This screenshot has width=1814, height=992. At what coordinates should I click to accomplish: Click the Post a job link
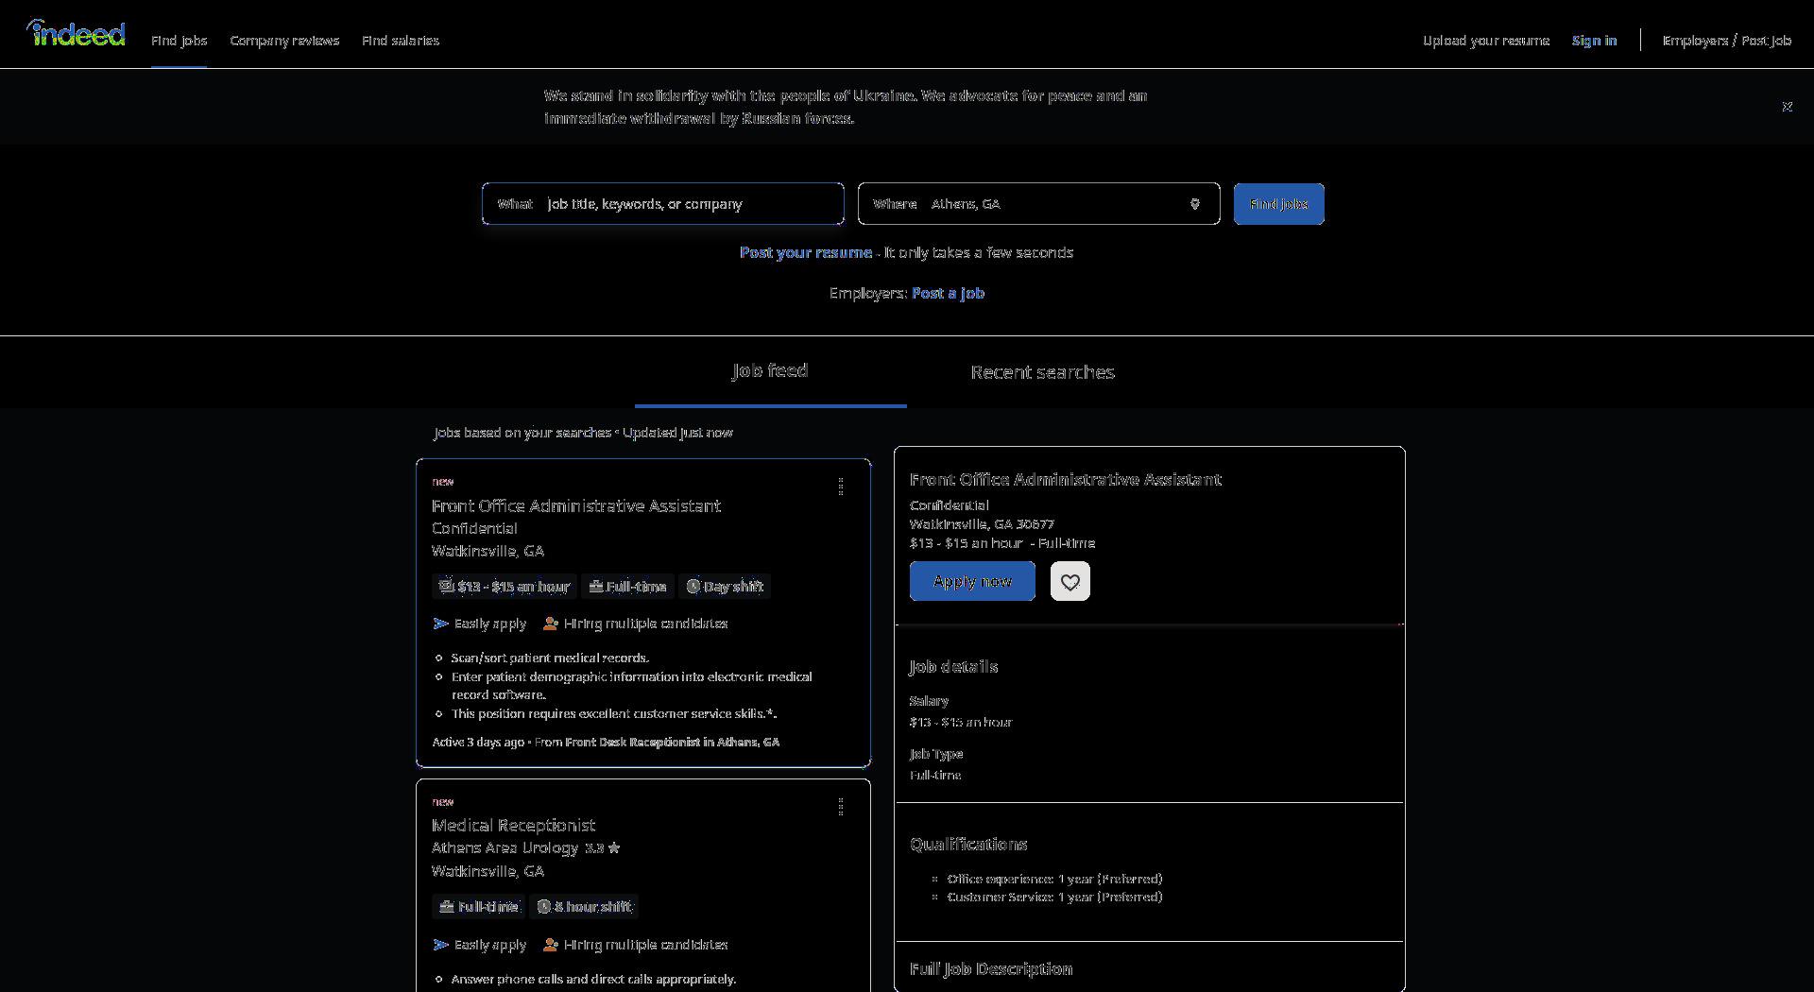pyautogui.click(x=948, y=293)
